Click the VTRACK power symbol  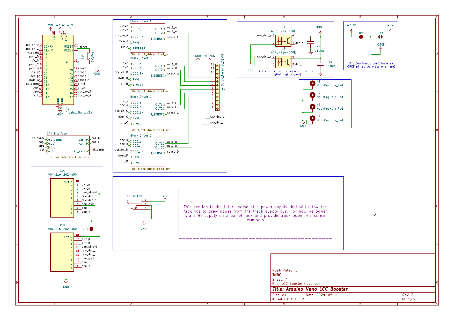(x=210, y=58)
